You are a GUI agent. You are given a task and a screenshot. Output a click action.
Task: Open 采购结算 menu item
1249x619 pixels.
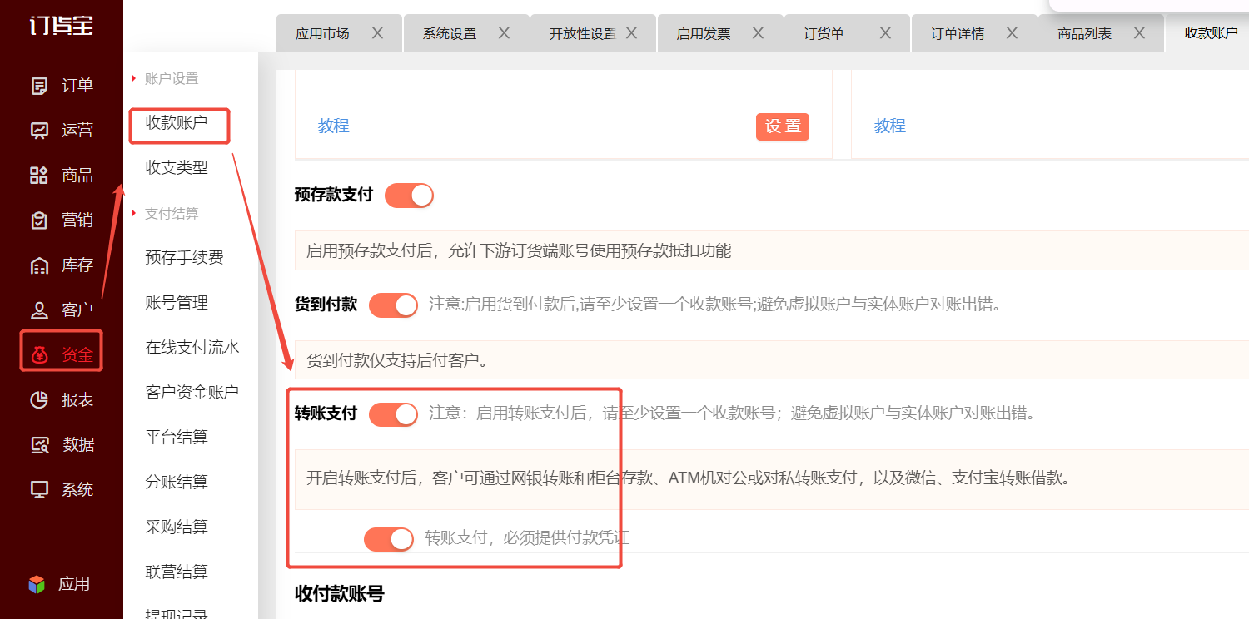177,527
